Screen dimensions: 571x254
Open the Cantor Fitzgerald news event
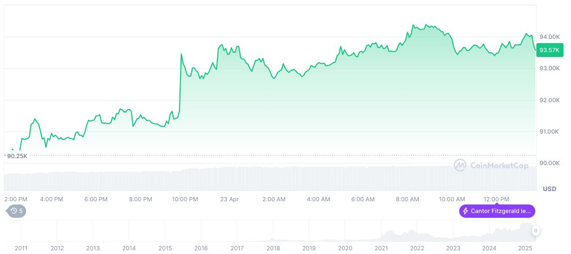(497, 211)
